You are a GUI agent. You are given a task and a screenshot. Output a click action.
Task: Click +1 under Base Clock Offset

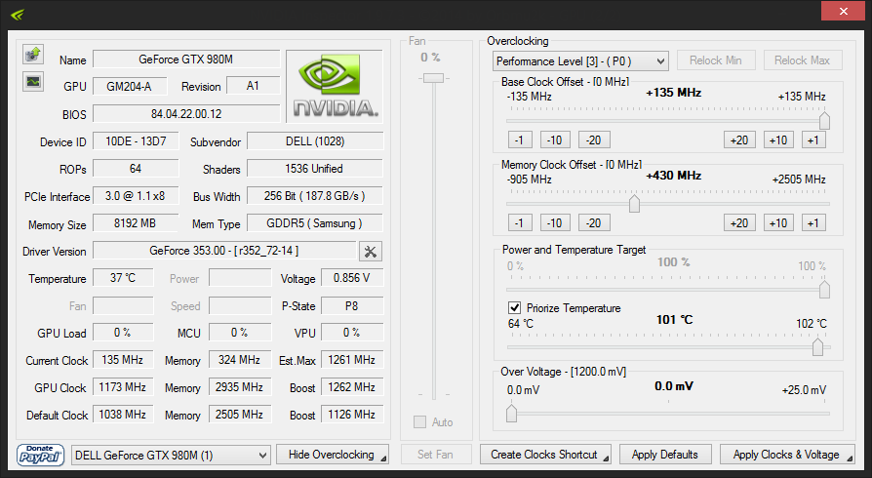tap(813, 140)
